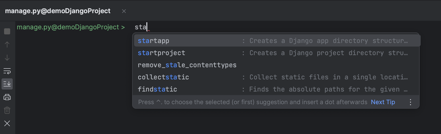The image size is (441, 134).
Task: Toggle Scroll to the End icon
Action: 7,84
